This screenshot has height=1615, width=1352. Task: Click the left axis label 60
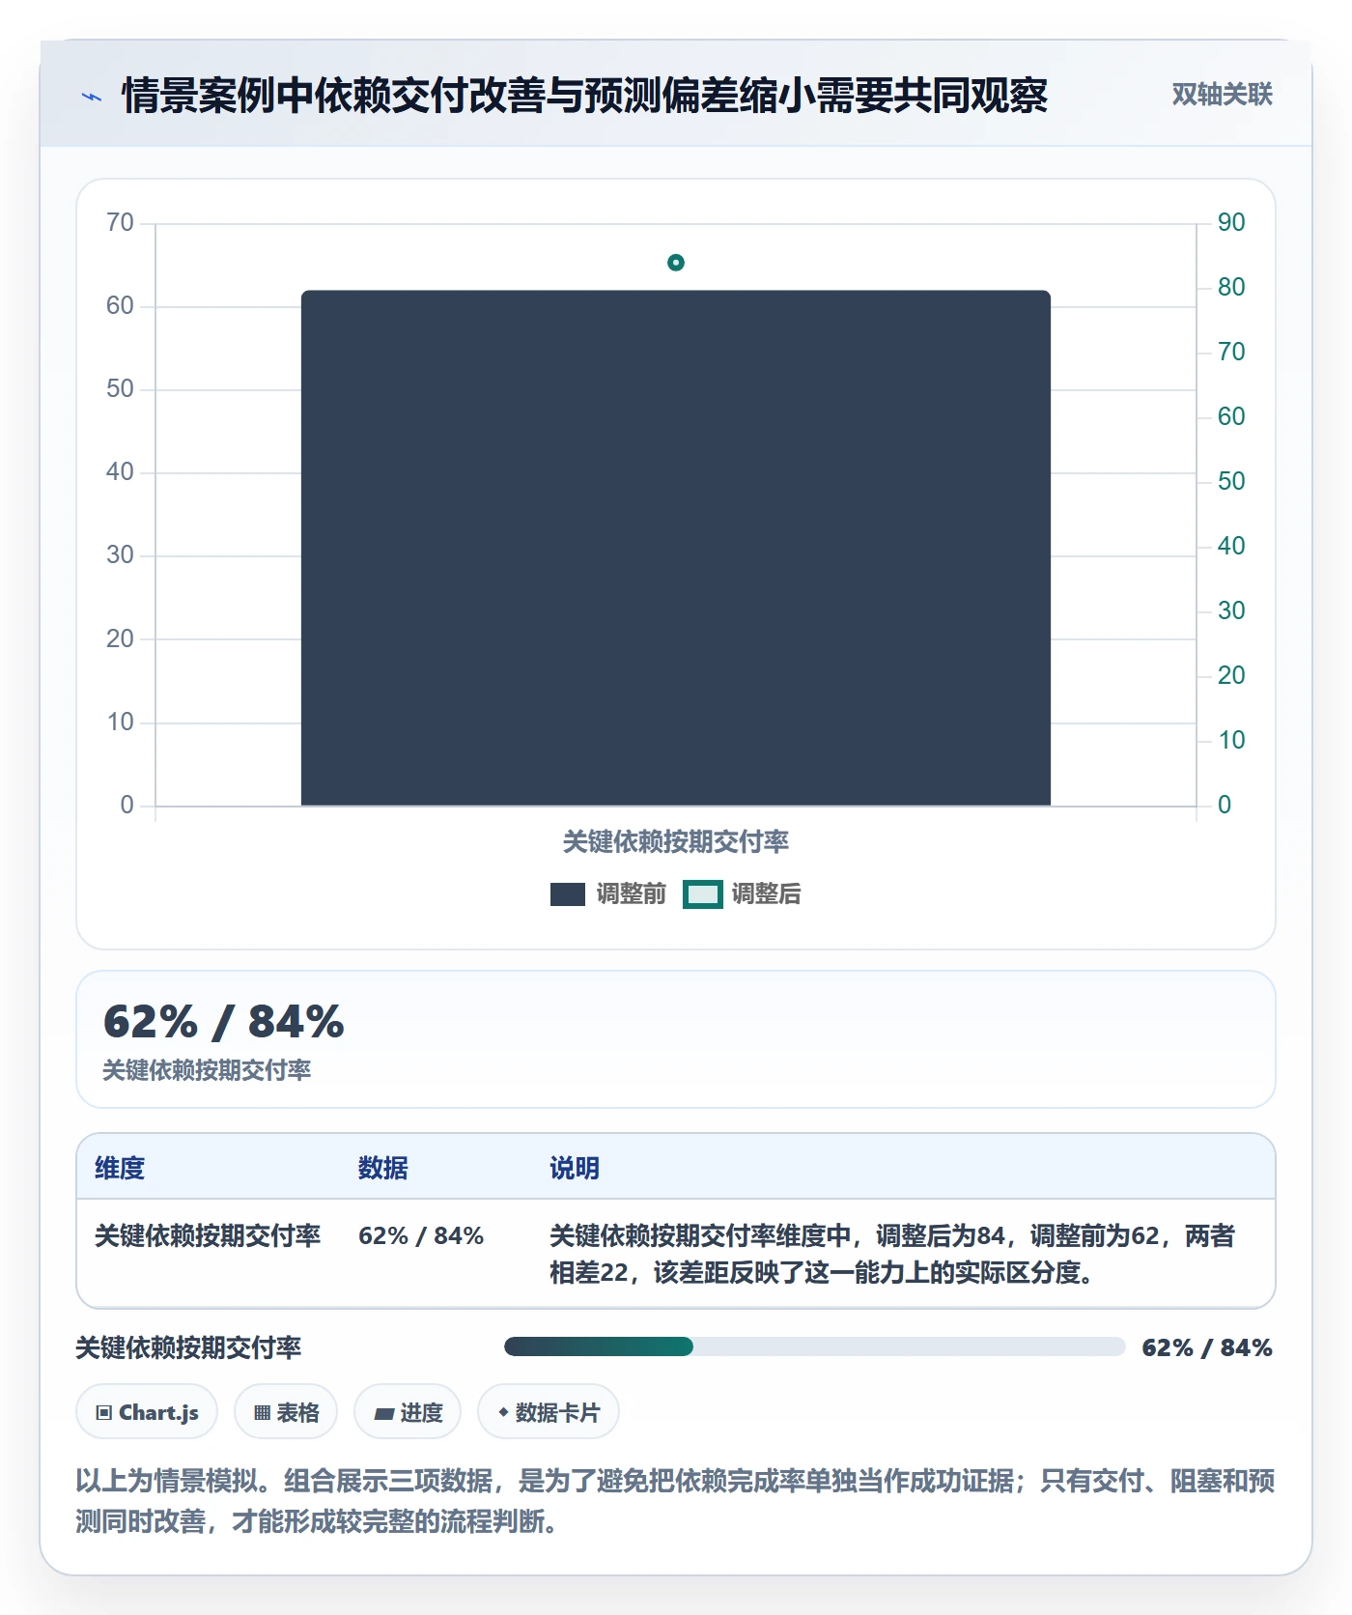(120, 306)
